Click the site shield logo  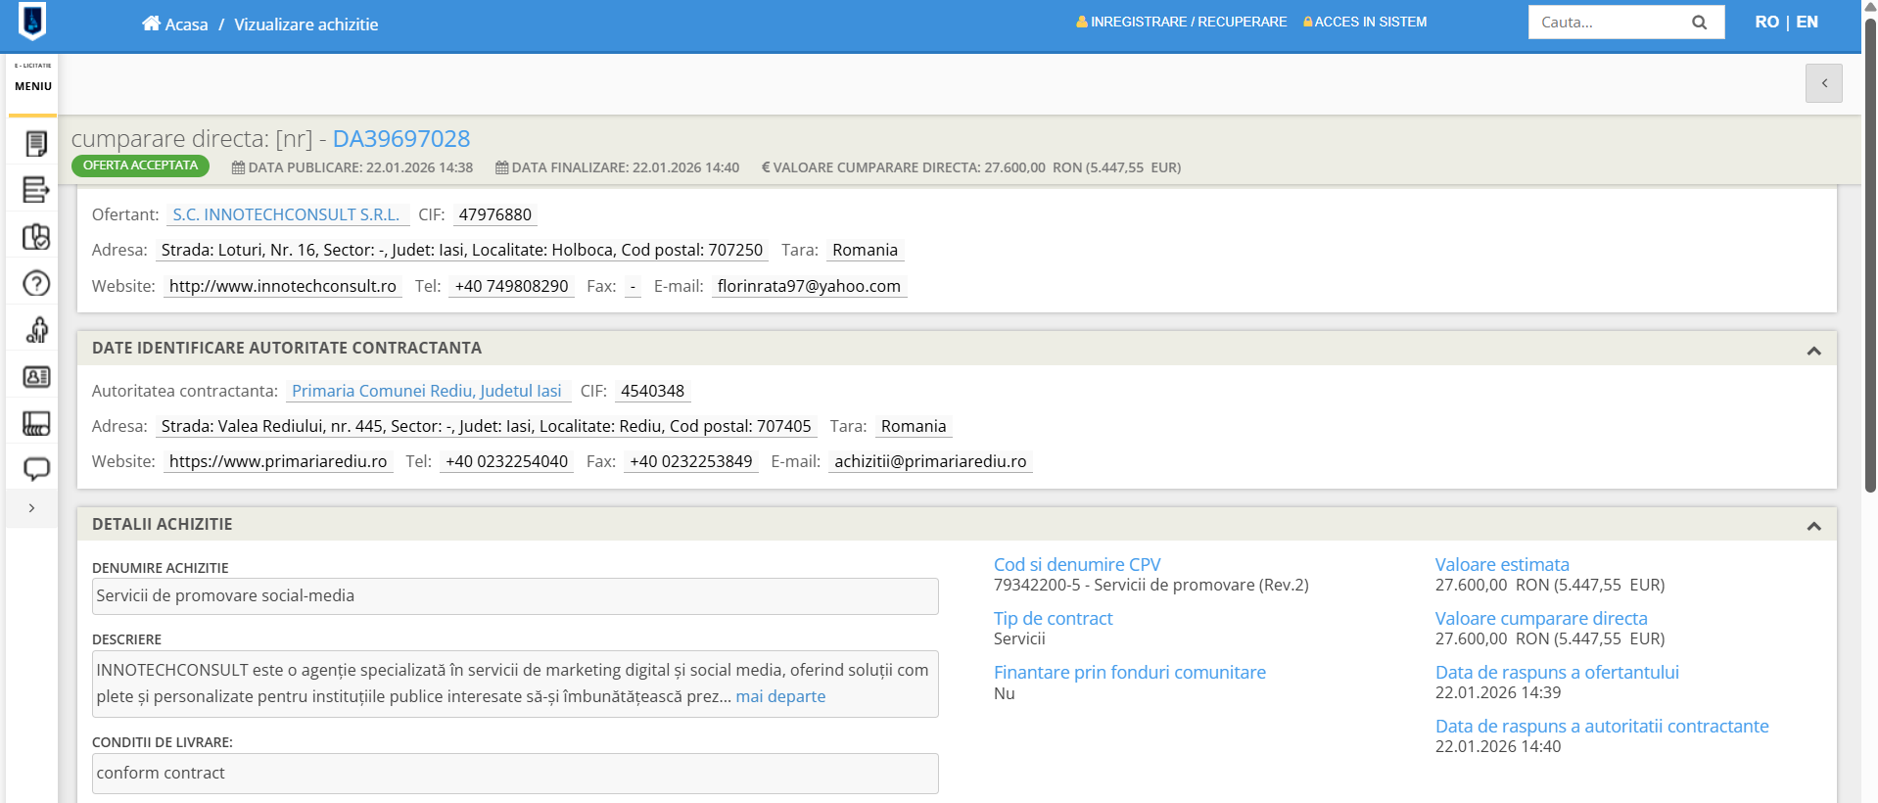(x=32, y=22)
